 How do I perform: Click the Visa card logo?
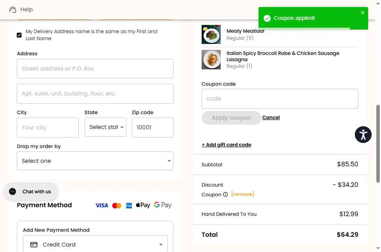(101, 205)
